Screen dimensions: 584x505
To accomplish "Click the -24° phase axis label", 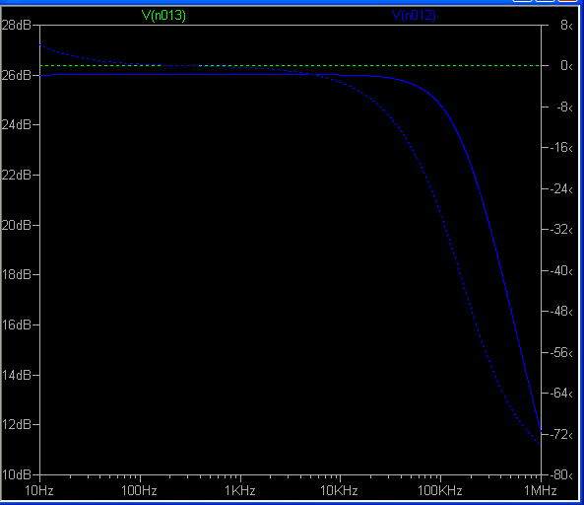I will click(x=562, y=189).
